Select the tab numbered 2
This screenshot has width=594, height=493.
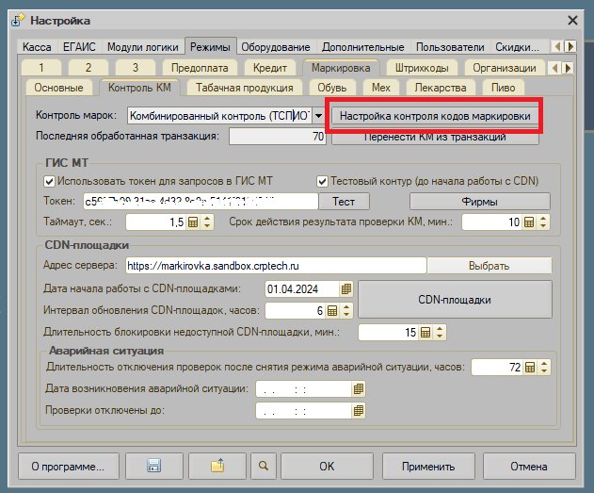pos(88,68)
